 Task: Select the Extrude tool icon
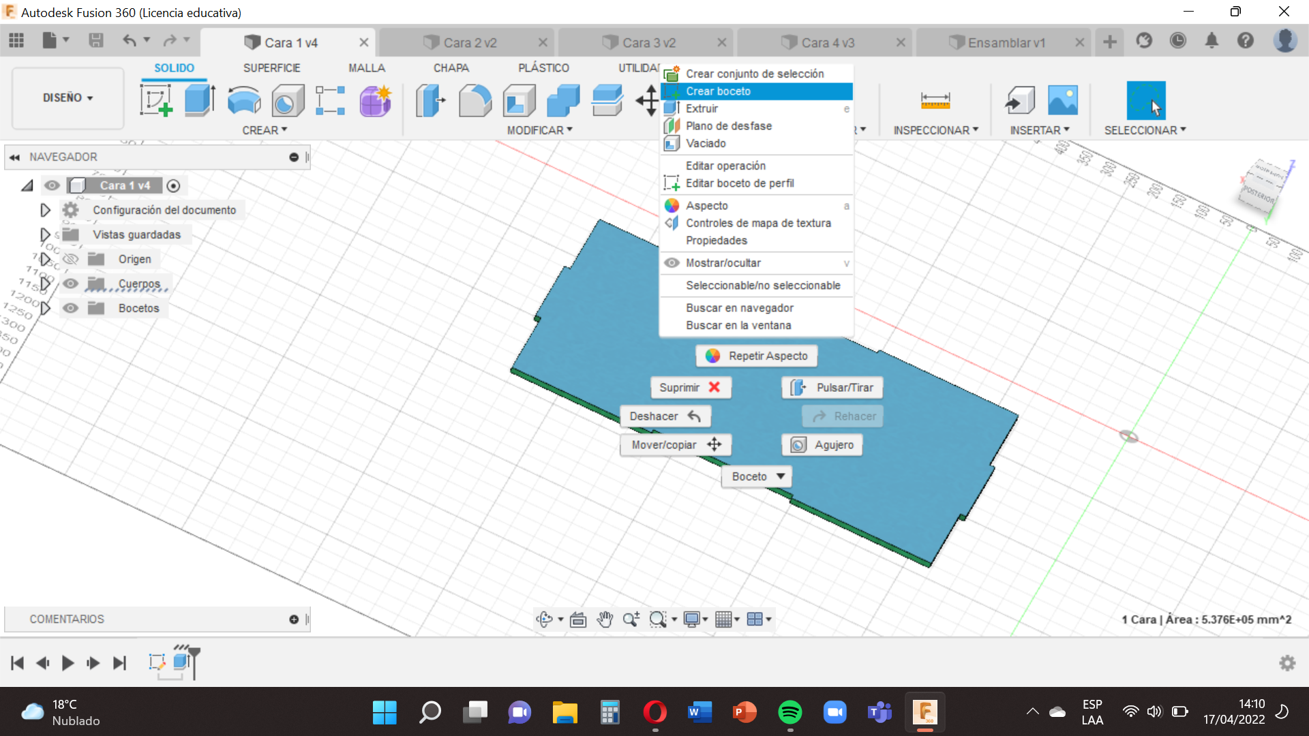tap(200, 100)
